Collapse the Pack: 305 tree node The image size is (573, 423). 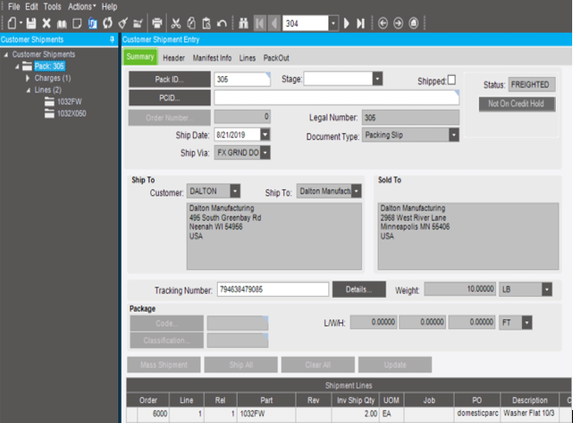(16, 66)
